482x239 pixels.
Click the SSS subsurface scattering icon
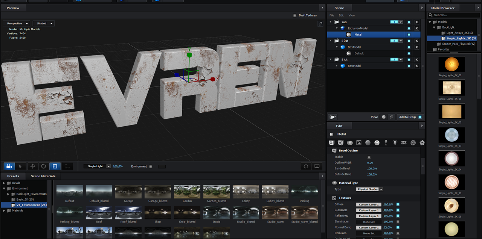tap(404, 143)
